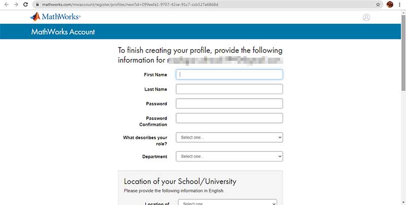Click the padlock site info icon
Viewport: 406px width, 205px height.
[38, 5]
